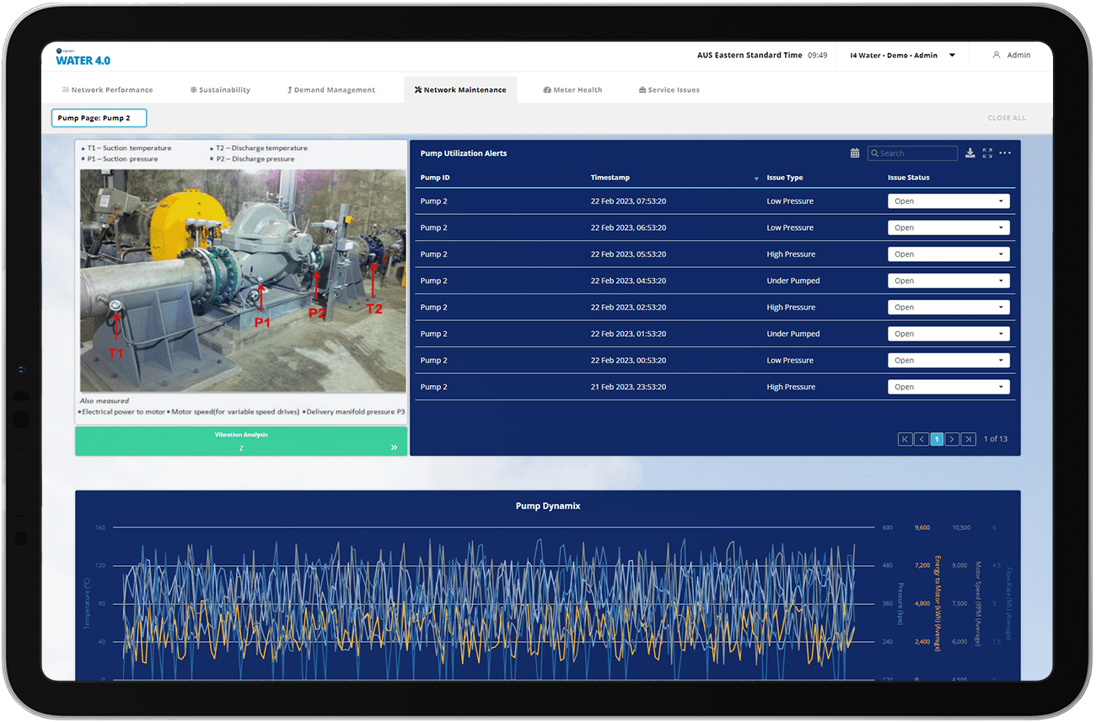Image resolution: width=1096 pixels, height=722 pixels.
Task: Sort by Issue Status column header
Action: tap(909, 178)
